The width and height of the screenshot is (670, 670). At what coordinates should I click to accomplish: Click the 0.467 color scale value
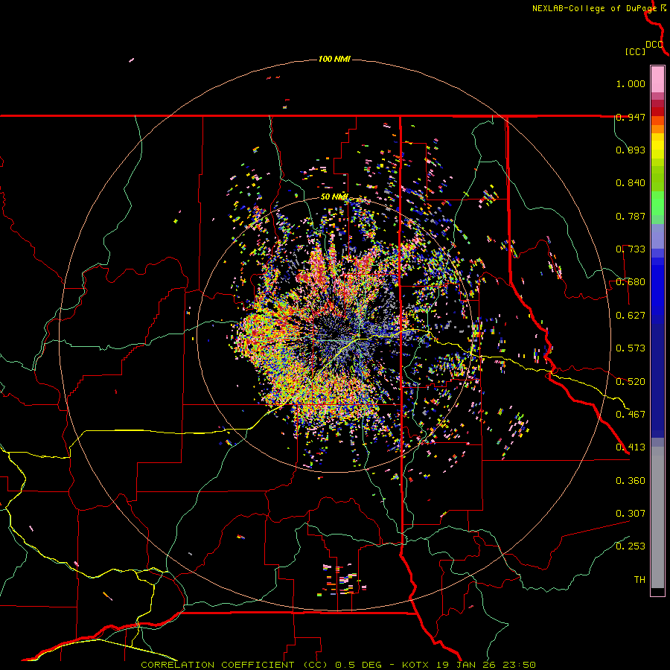(x=631, y=415)
